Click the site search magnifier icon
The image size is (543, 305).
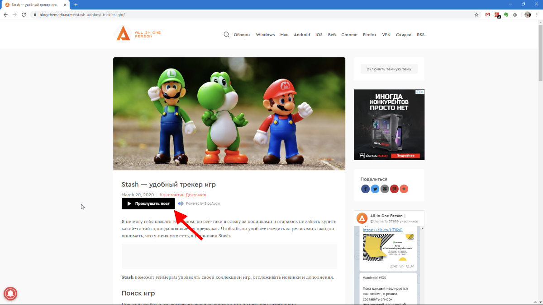[x=226, y=34]
